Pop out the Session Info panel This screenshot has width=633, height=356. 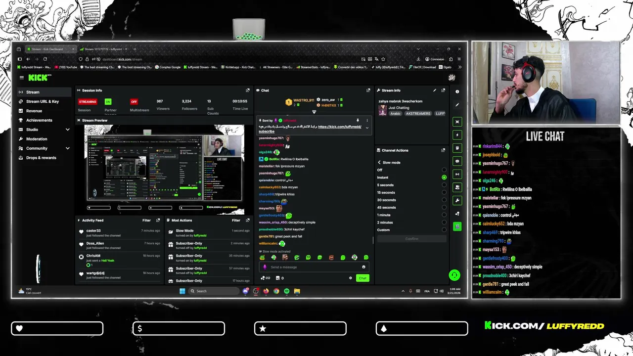248,90
